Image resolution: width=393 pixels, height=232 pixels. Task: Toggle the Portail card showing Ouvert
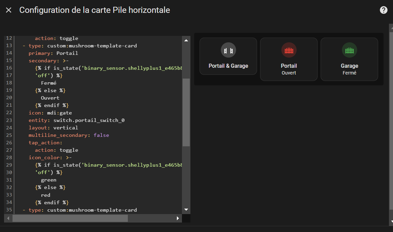pyautogui.click(x=289, y=59)
